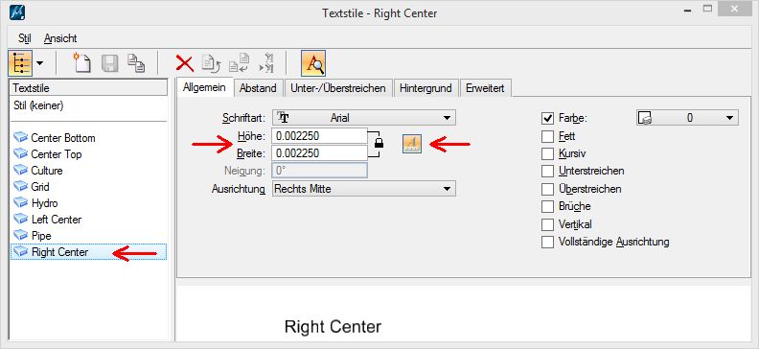The width and height of the screenshot is (759, 349).
Task: Switch to the Hintergrund tab
Action: [425, 88]
